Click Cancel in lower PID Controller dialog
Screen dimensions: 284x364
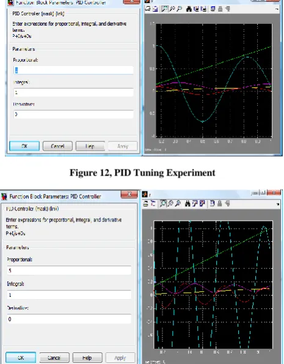pos(54,358)
